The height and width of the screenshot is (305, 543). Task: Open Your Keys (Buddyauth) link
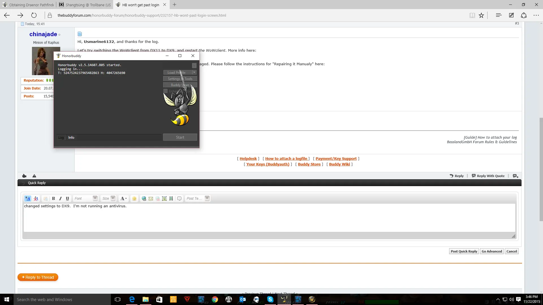(x=268, y=164)
